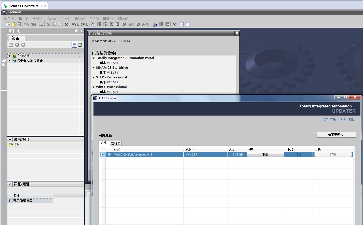Click the delete X toolbar icon
The image size is (363, 225).
67,24
